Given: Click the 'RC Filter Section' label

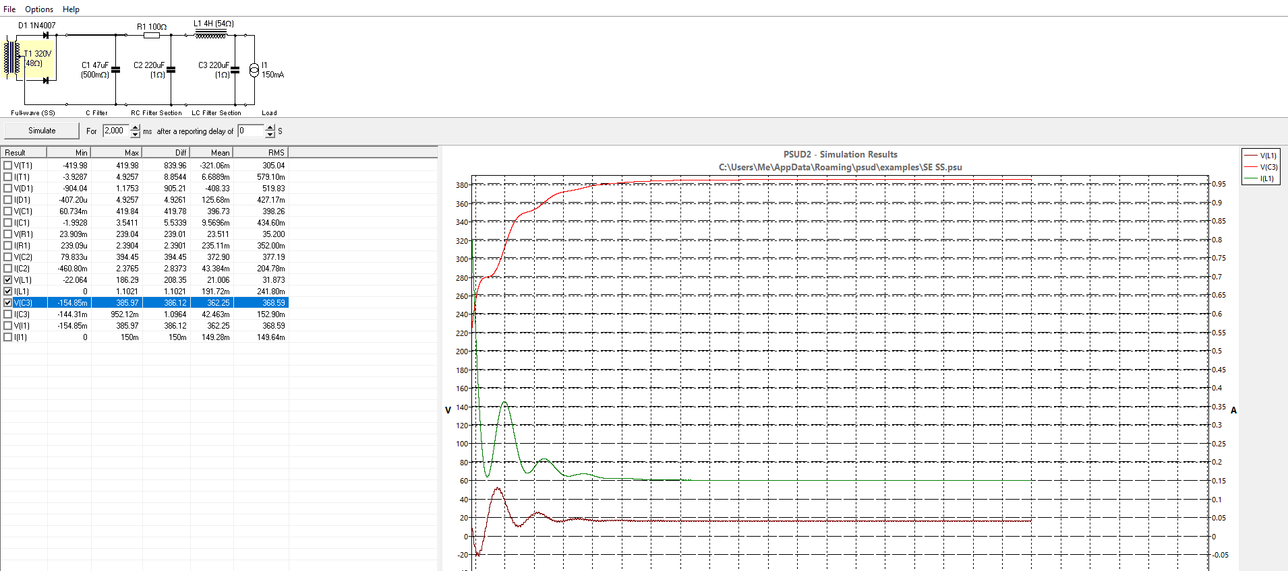Looking at the screenshot, I should [156, 113].
